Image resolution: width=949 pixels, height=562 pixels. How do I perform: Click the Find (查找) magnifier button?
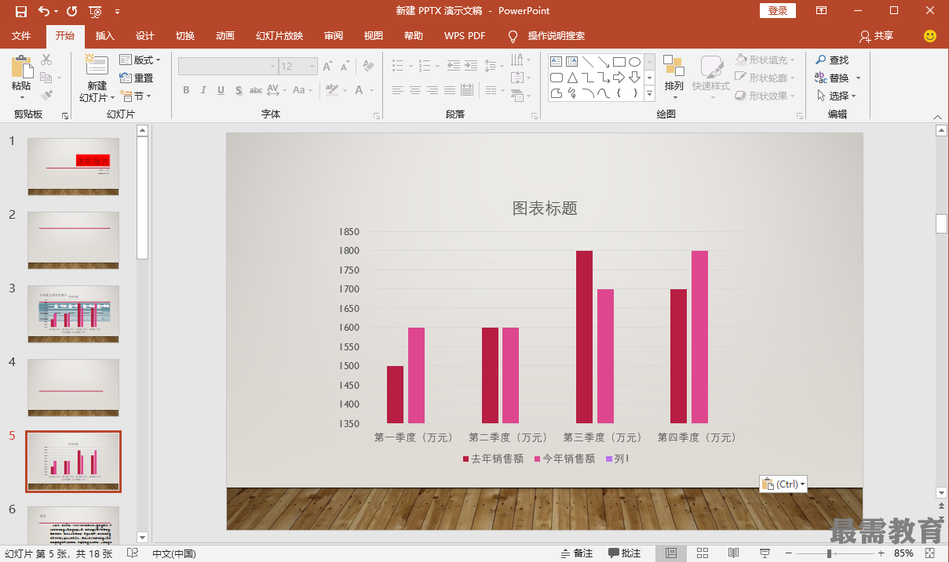click(x=832, y=60)
